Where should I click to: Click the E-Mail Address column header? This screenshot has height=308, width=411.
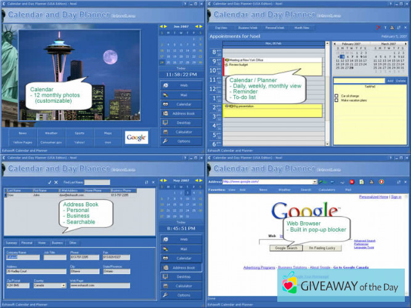click(x=71, y=190)
